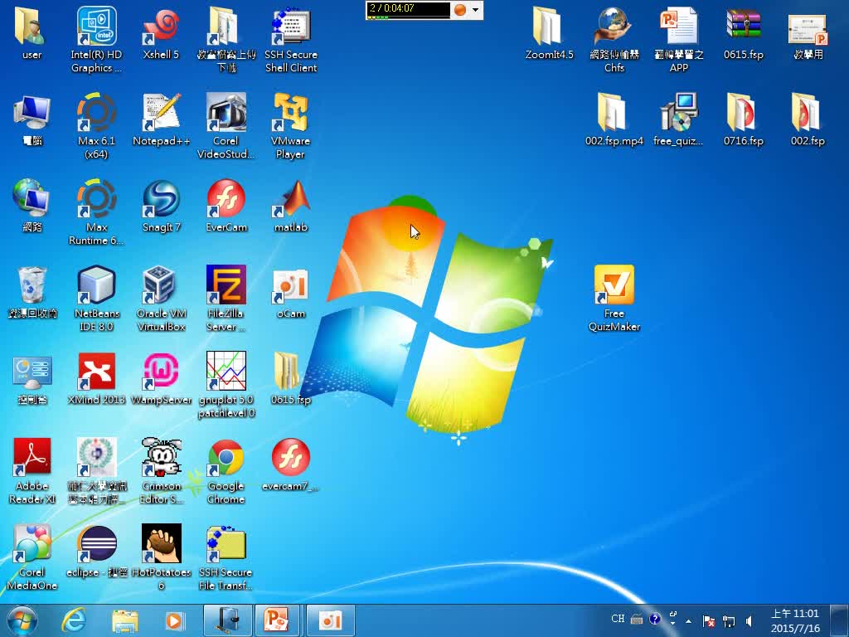The height and width of the screenshot is (637, 849).
Task: Open the clock showing 11:01 2015/7/16
Action: click(795, 620)
